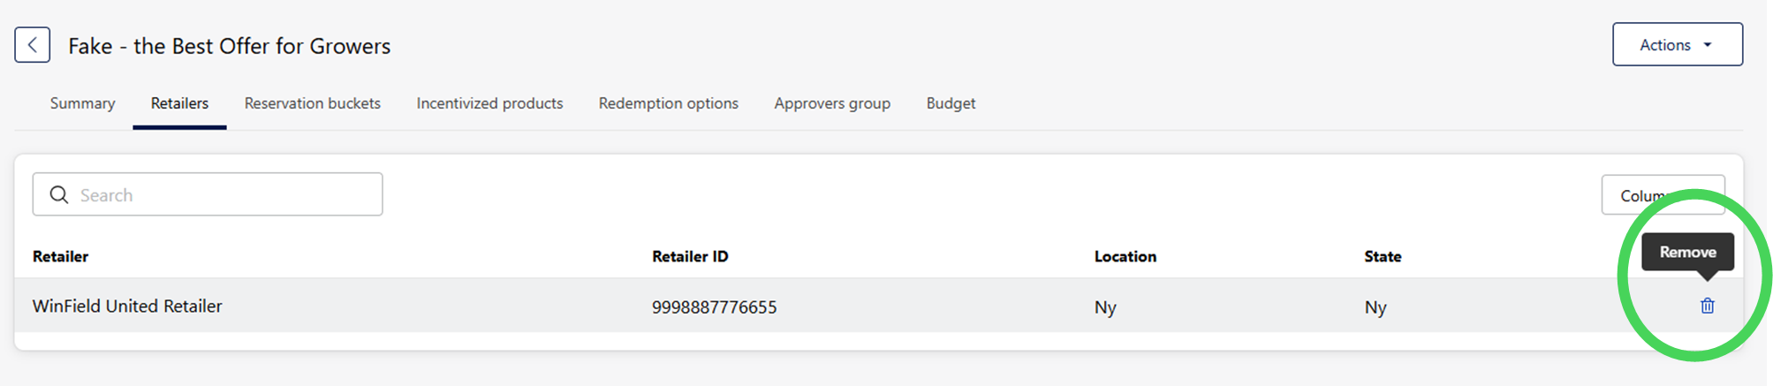Switch to the Budget tab

click(951, 103)
